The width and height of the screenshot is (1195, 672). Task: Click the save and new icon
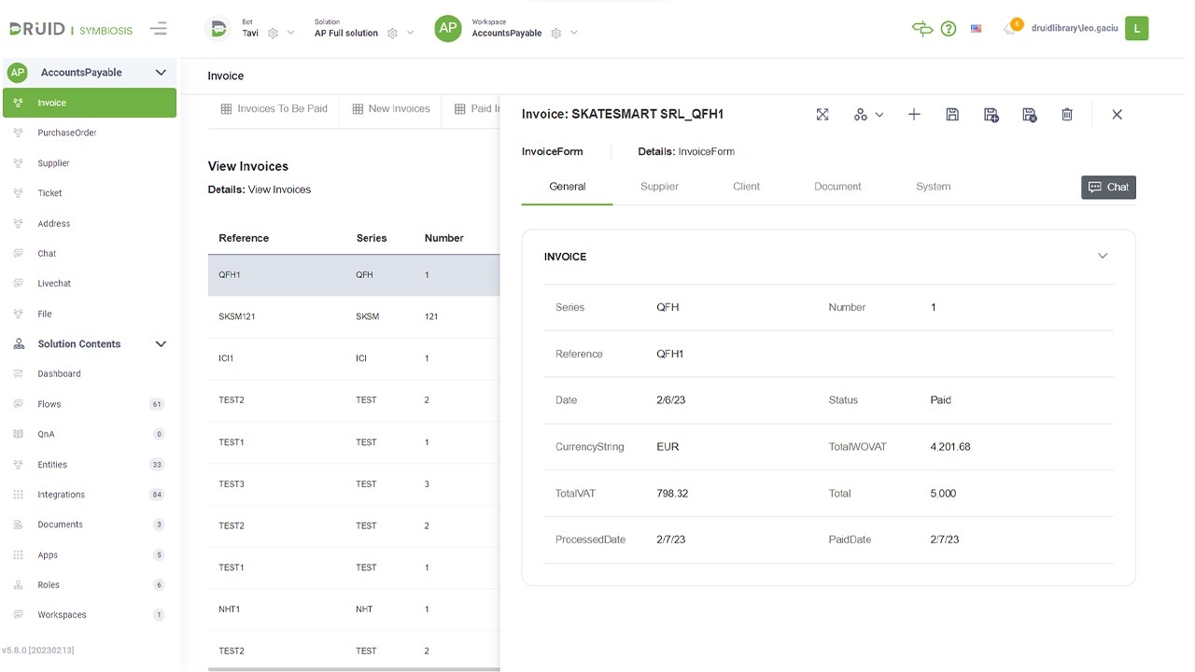991,114
